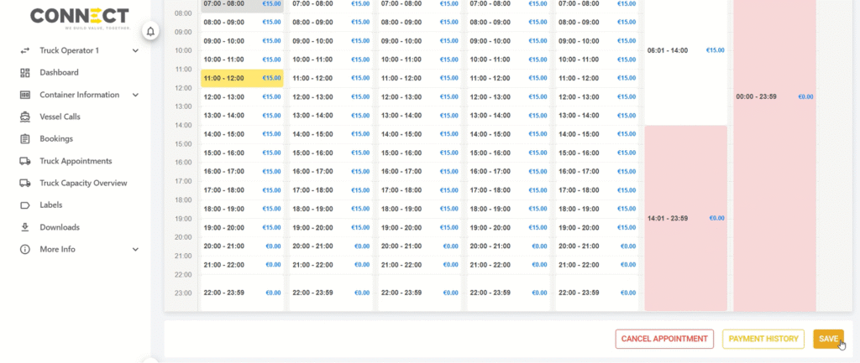Click the Bookings clipboard icon
This screenshot has height=363, width=860.
pyautogui.click(x=24, y=139)
